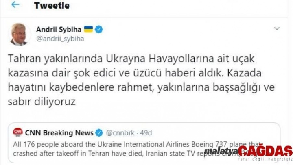This screenshot has width=293, height=165.
Task: Click the @cnnbrk handle
Action: point(120,133)
